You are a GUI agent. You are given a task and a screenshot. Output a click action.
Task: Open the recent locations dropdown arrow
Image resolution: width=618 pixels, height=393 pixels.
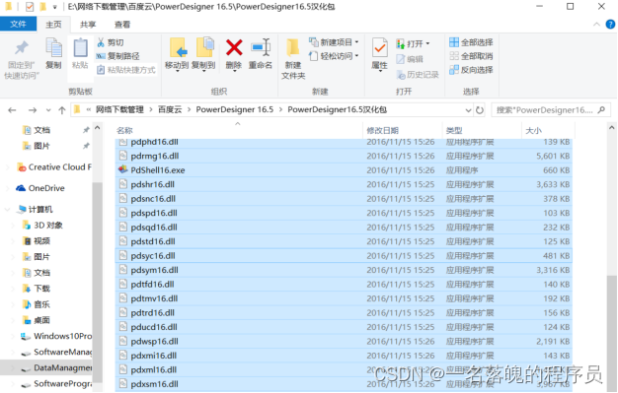click(48, 110)
